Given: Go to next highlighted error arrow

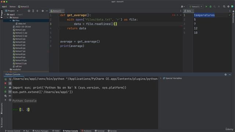Looking at the screenshot, I should click(x=181, y=15).
